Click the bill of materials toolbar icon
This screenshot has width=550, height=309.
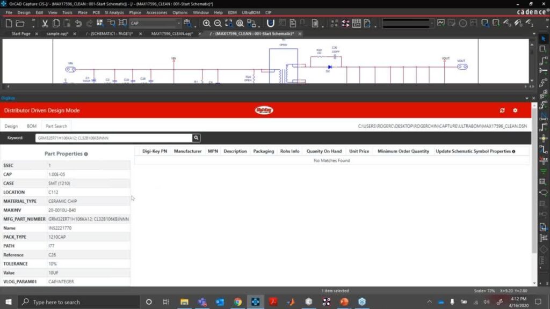(315, 24)
